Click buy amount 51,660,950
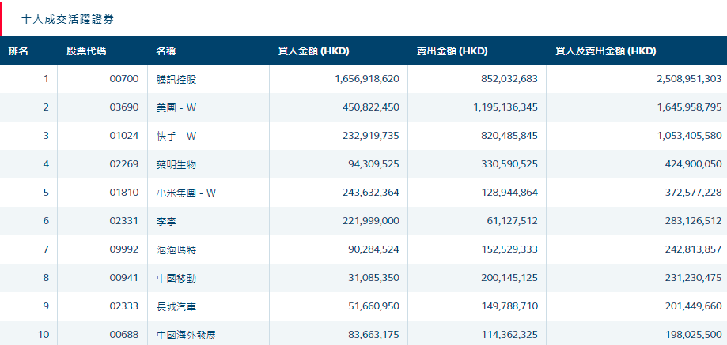Screen dimensions: 727x345 [373, 306]
